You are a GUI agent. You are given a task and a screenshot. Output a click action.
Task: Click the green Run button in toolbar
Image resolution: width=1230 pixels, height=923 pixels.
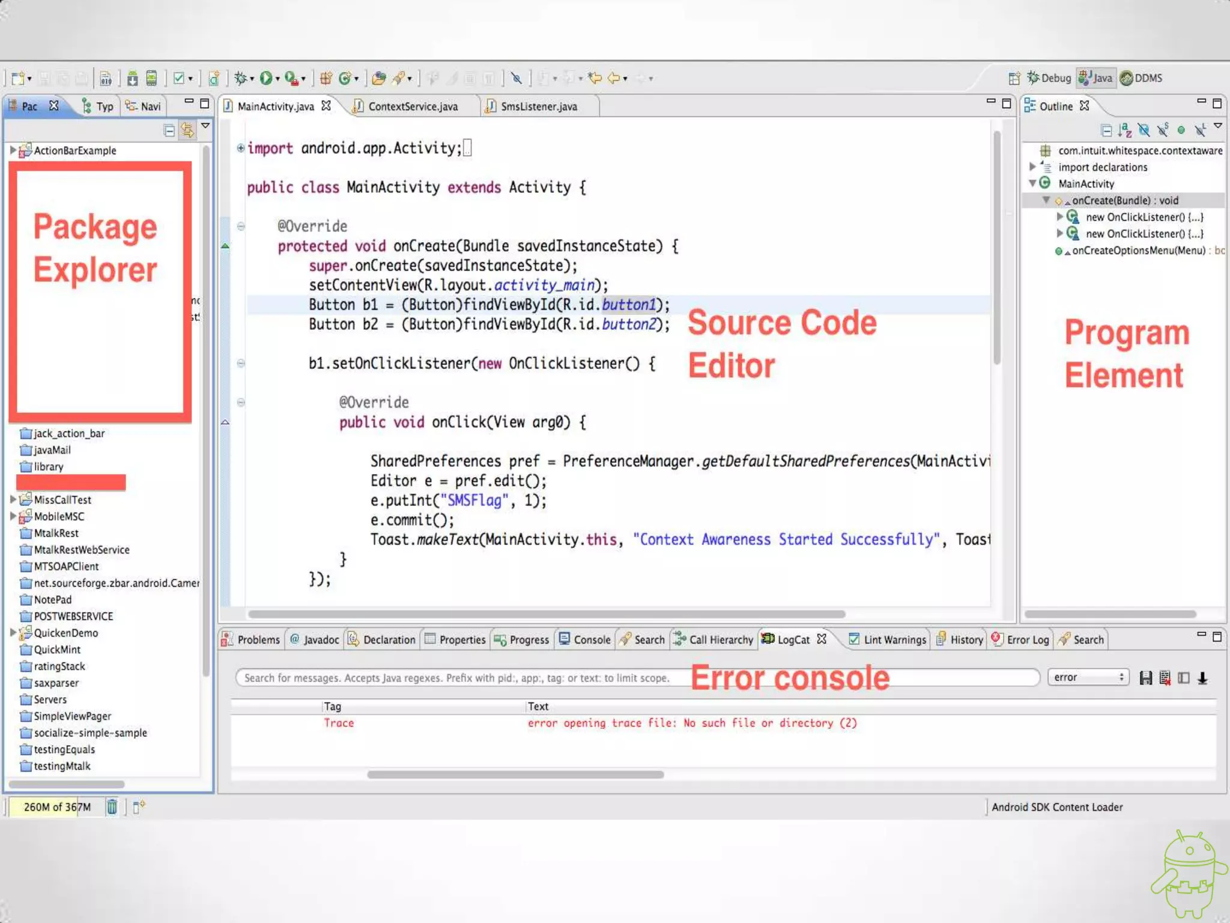(x=266, y=78)
